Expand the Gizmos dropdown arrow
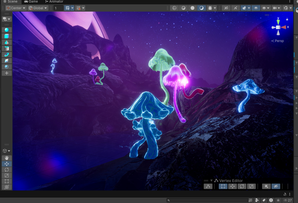The height and width of the screenshot is (203, 298). pos(291,8)
